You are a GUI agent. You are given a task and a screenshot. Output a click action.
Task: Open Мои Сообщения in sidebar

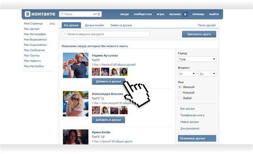pyautogui.click(x=34, y=50)
